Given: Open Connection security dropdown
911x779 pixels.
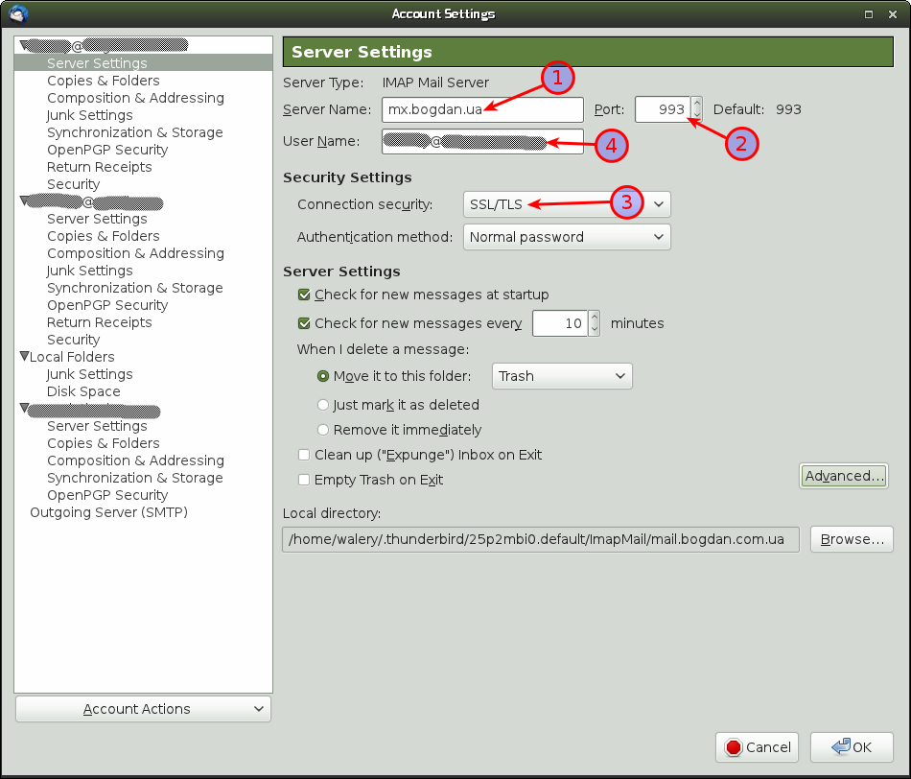Looking at the screenshot, I should pos(567,204).
